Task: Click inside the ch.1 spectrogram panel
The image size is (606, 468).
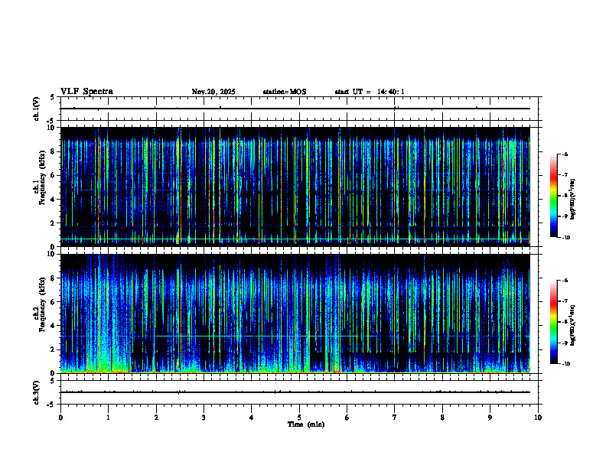Action: point(295,187)
